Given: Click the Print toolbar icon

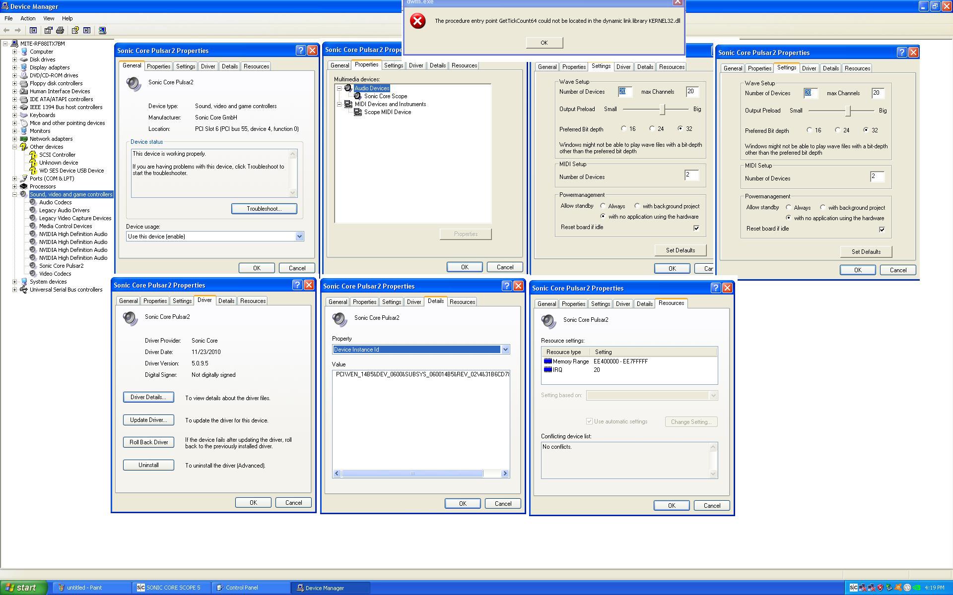Looking at the screenshot, I should 60,30.
